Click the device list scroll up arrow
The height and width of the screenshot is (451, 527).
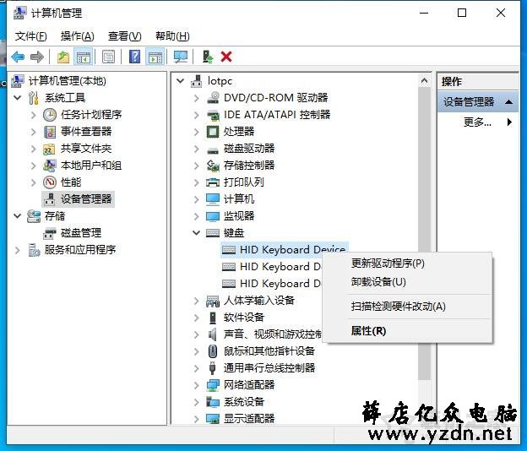pos(425,81)
